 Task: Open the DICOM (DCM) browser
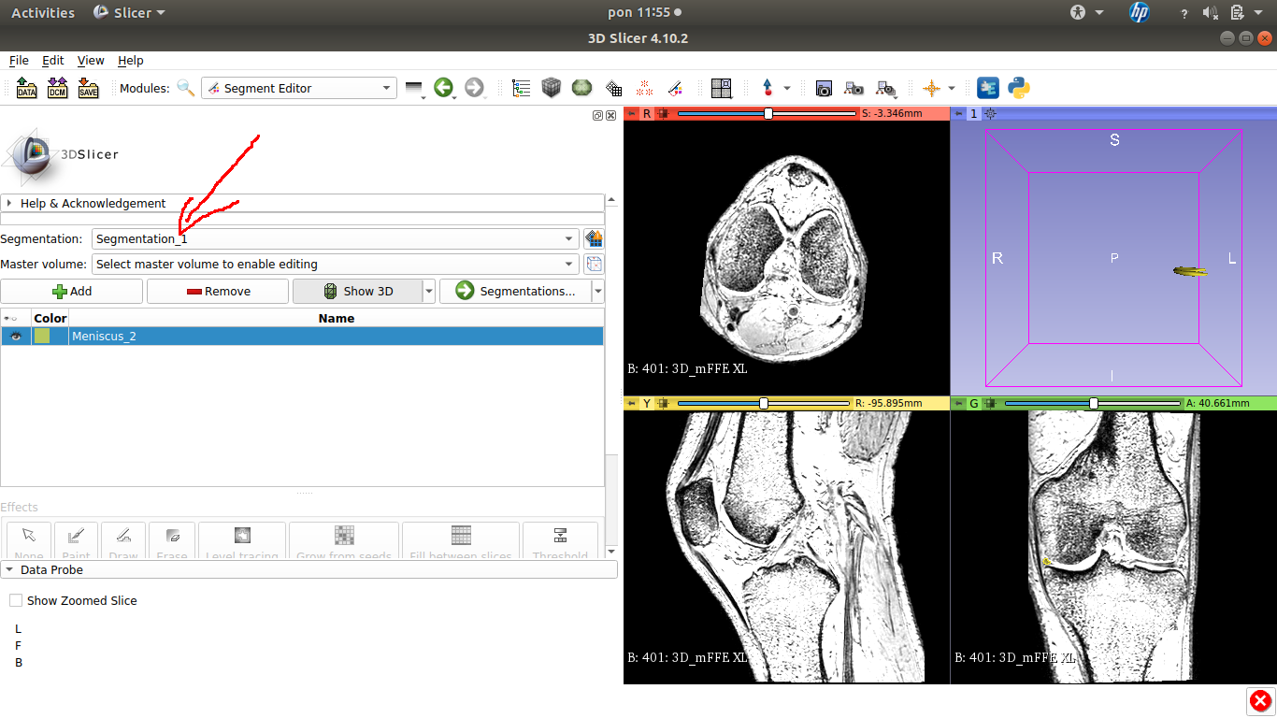coord(57,88)
